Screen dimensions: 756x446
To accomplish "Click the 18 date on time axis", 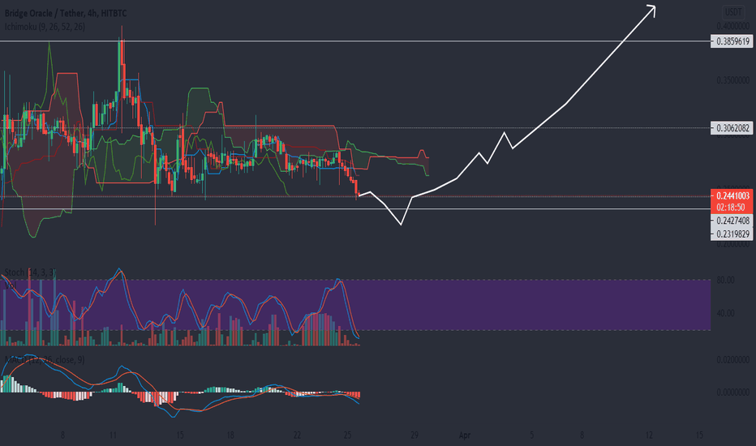I will coord(230,435).
